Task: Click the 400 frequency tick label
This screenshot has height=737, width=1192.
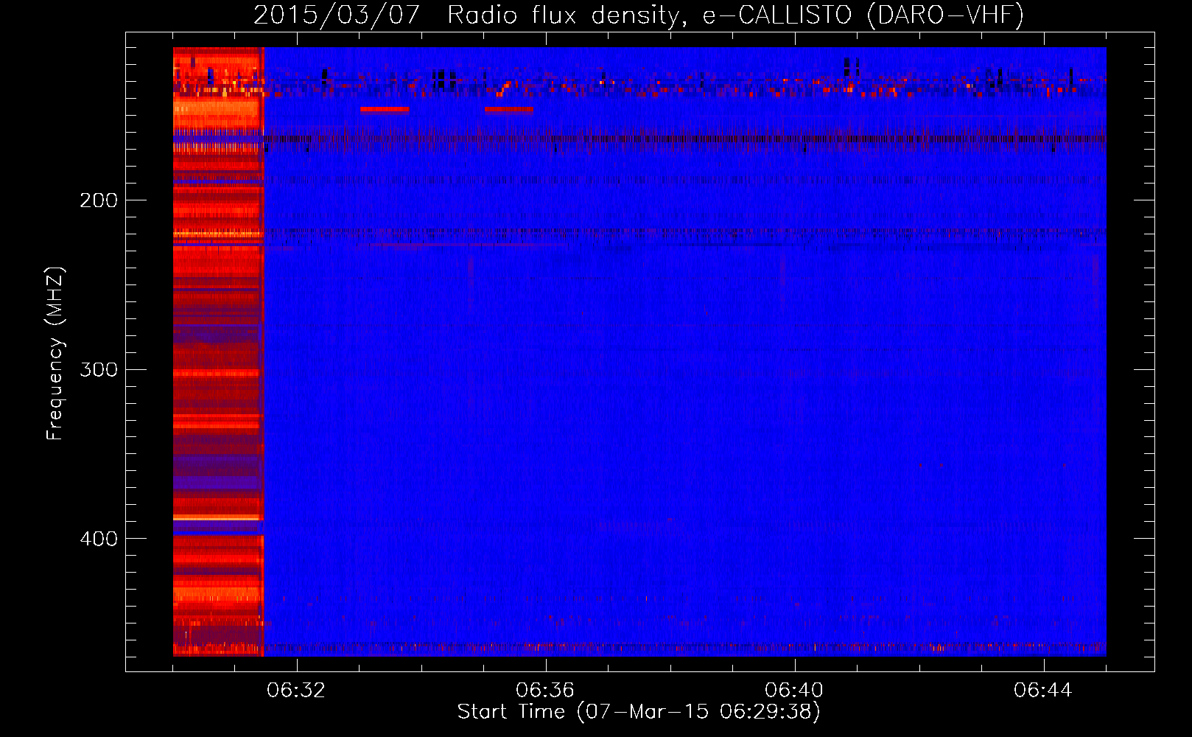Action: [x=99, y=538]
